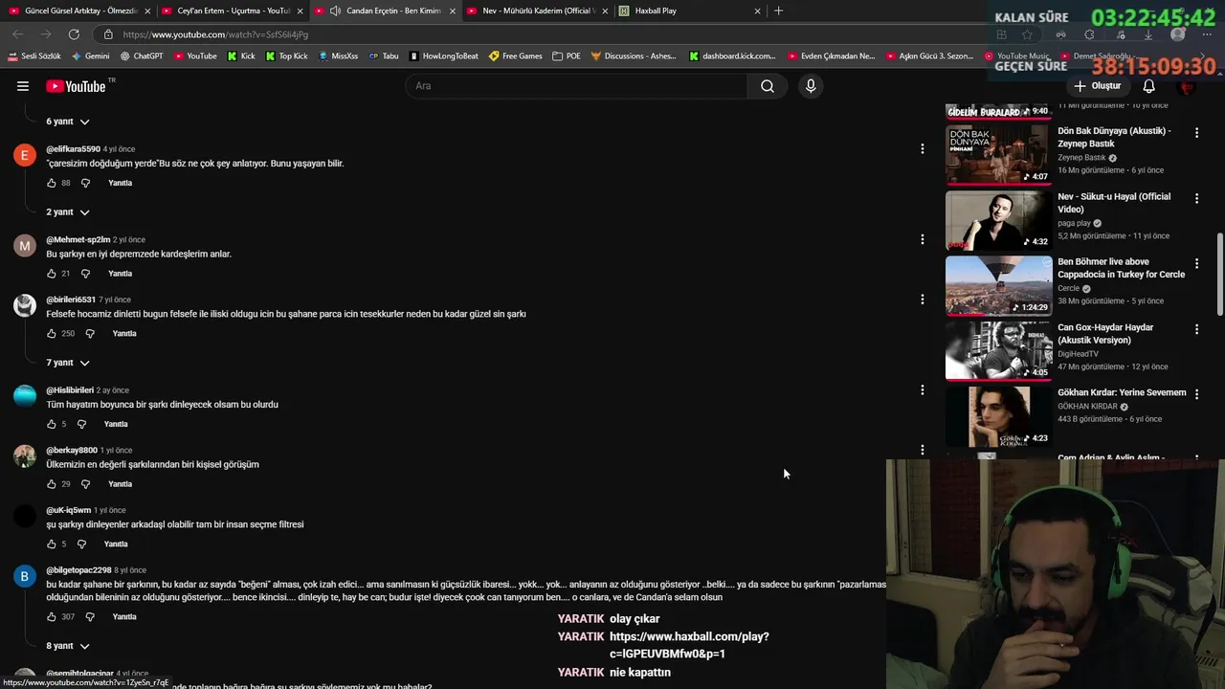
Task: Open options menu for @birileri6531 comment
Action: [x=922, y=300]
